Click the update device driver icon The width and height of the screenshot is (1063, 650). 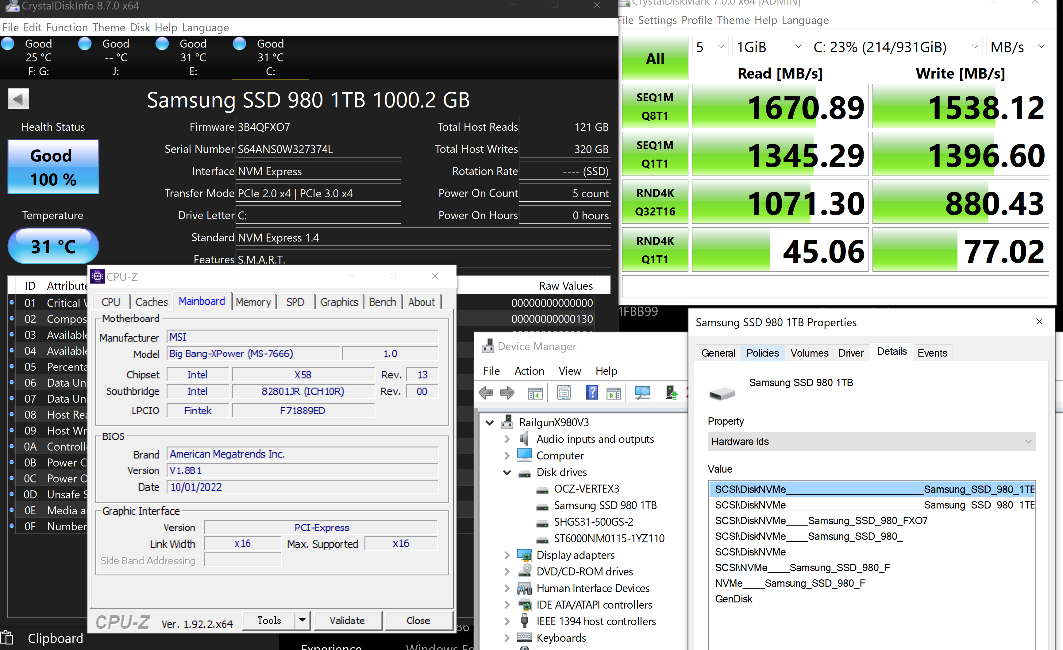coord(671,392)
